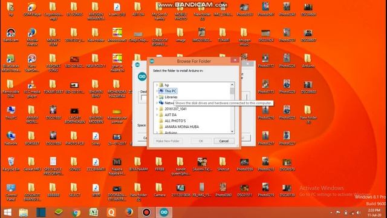The height and width of the screenshot is (218, 387).
Task: Select the Arduino folder on the desktop
Action: [x=308, y=61]
